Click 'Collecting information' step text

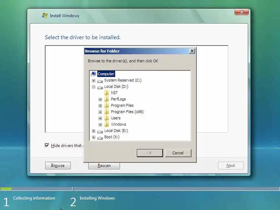point(34,198)
